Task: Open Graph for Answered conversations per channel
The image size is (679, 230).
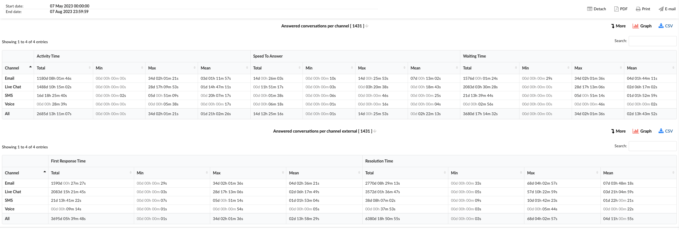Action: 642,26
